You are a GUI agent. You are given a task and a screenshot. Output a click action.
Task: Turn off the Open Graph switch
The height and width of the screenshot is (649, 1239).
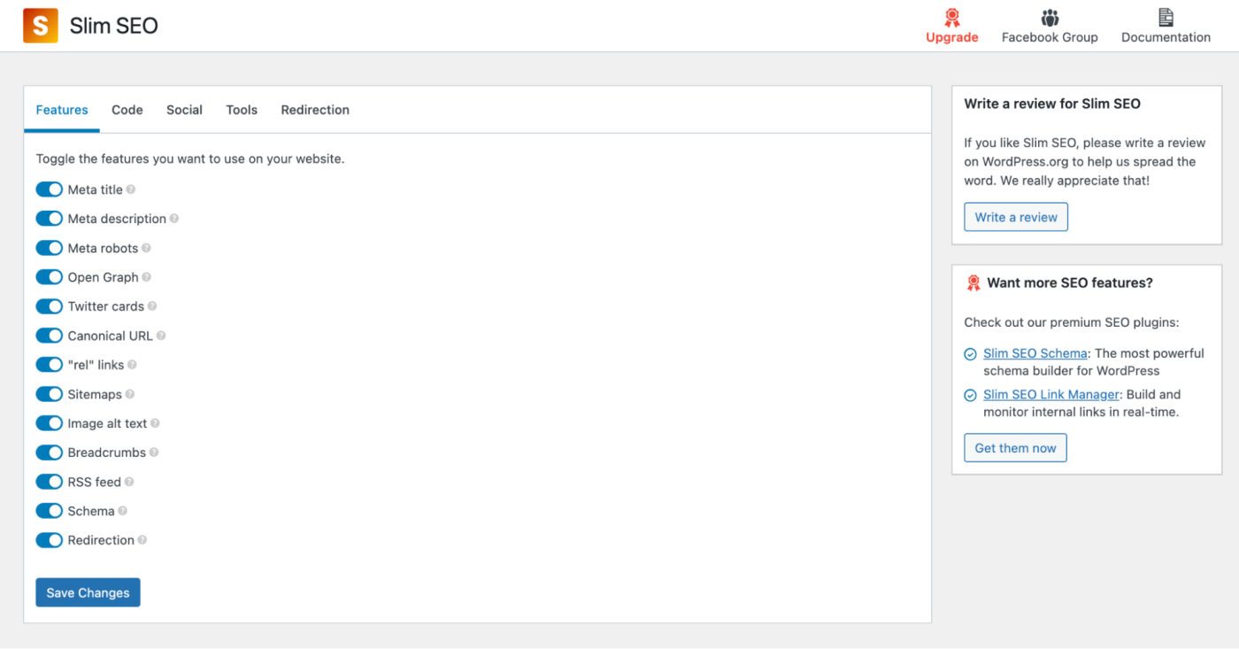pyautogui.click(x=50, y=277)
